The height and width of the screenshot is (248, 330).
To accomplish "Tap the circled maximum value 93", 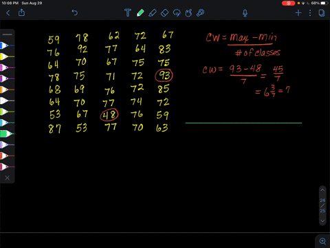I will 164,75.
